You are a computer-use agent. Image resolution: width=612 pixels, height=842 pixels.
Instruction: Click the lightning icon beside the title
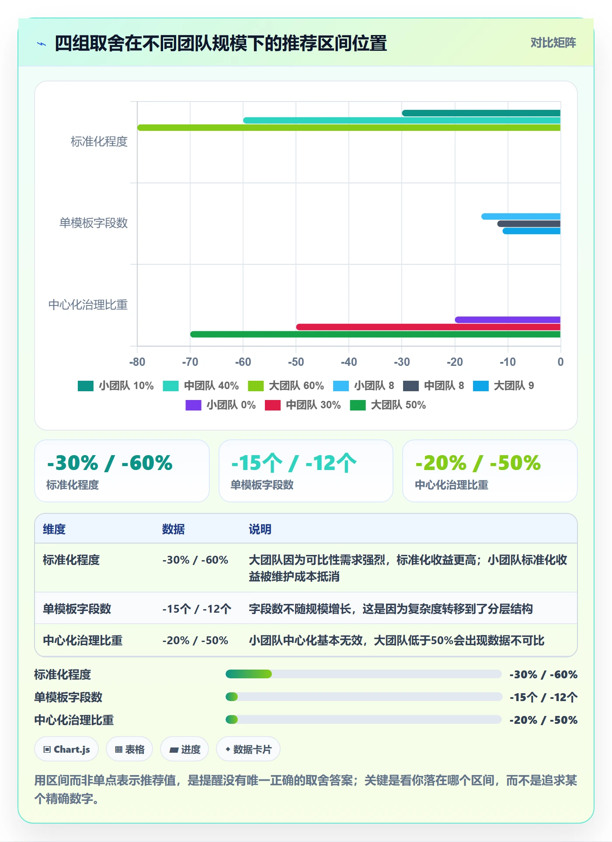point(42,44)
